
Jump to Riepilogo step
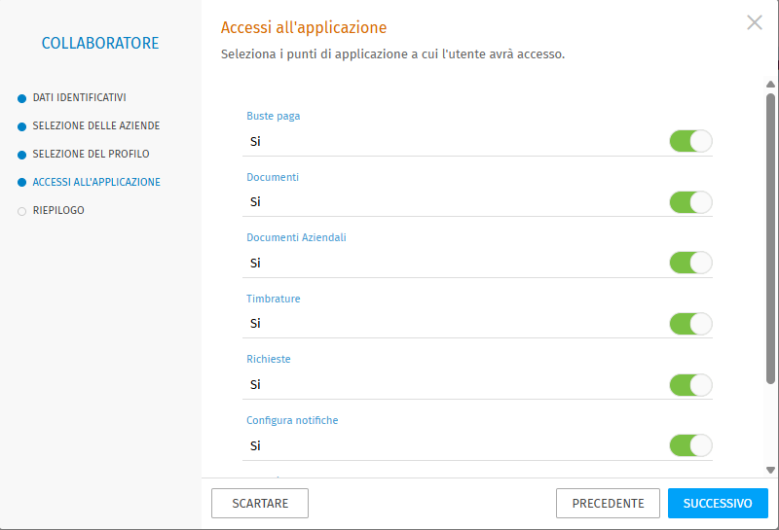tap(58, 210)
